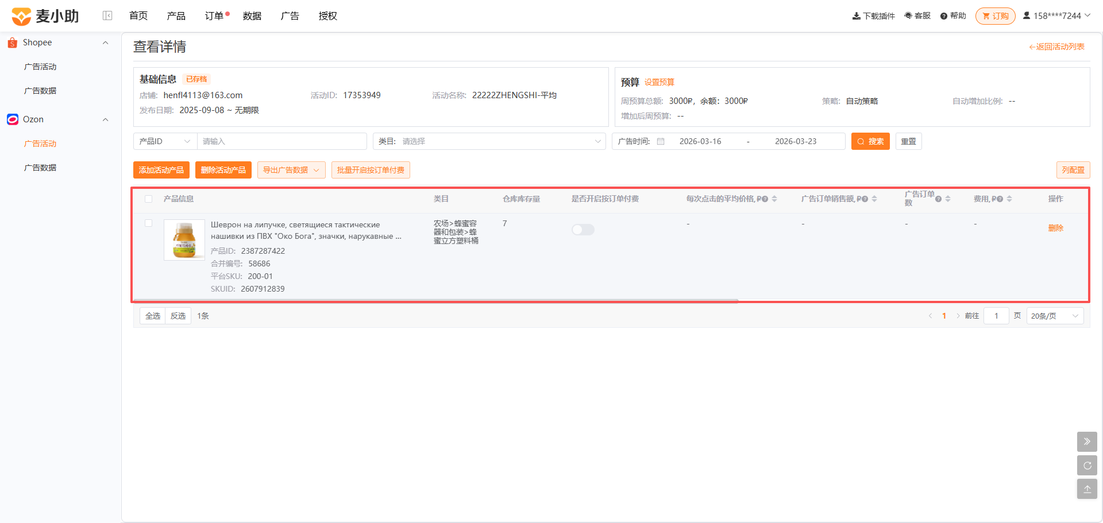The image size is (1103, 523).
Task: Collapse the Ozon sidebar section
Action: coord(105,119)
